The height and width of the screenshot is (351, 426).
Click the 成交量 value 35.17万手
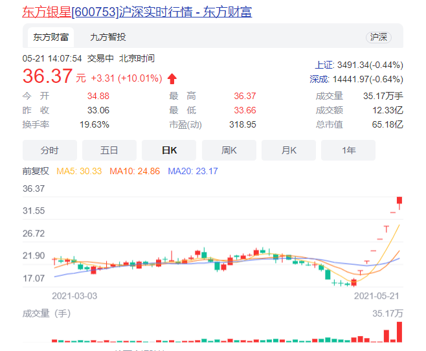point(383,96)
